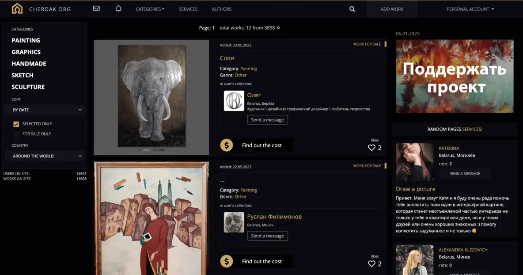Screen dimensions: 523x275
Task: Expand the Around the World country dropdown
Action: click(44, 156)
